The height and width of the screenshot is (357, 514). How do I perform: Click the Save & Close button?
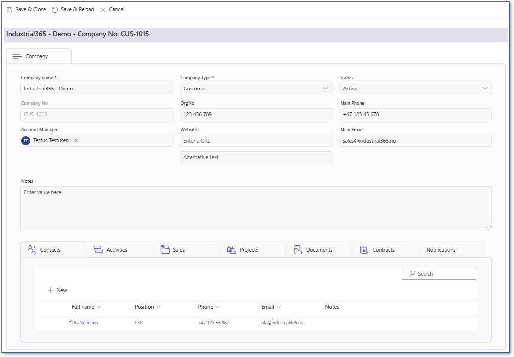[26, 10]
